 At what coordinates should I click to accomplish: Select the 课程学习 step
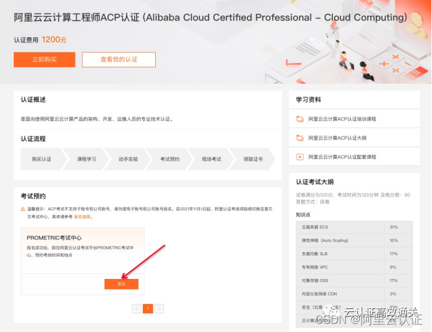coord(87,159)
